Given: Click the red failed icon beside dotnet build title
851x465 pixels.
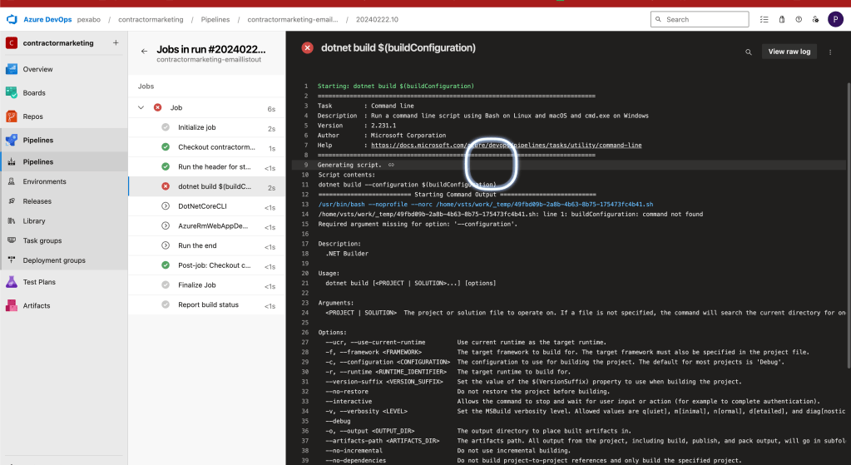Looking at the screenshot, I should (307, 47).
